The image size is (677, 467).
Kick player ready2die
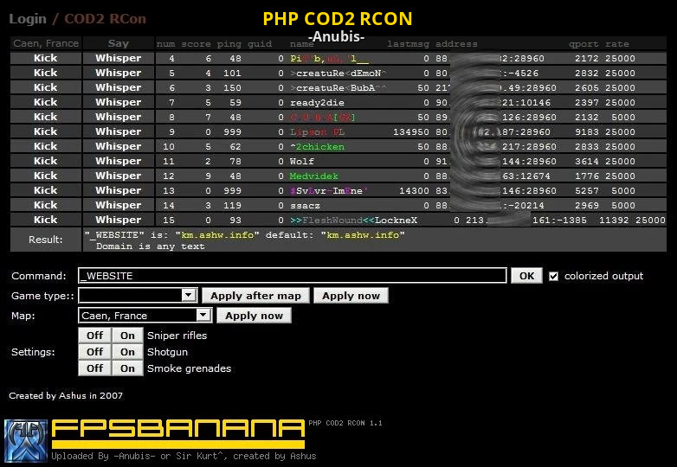(x=46, y=103)
